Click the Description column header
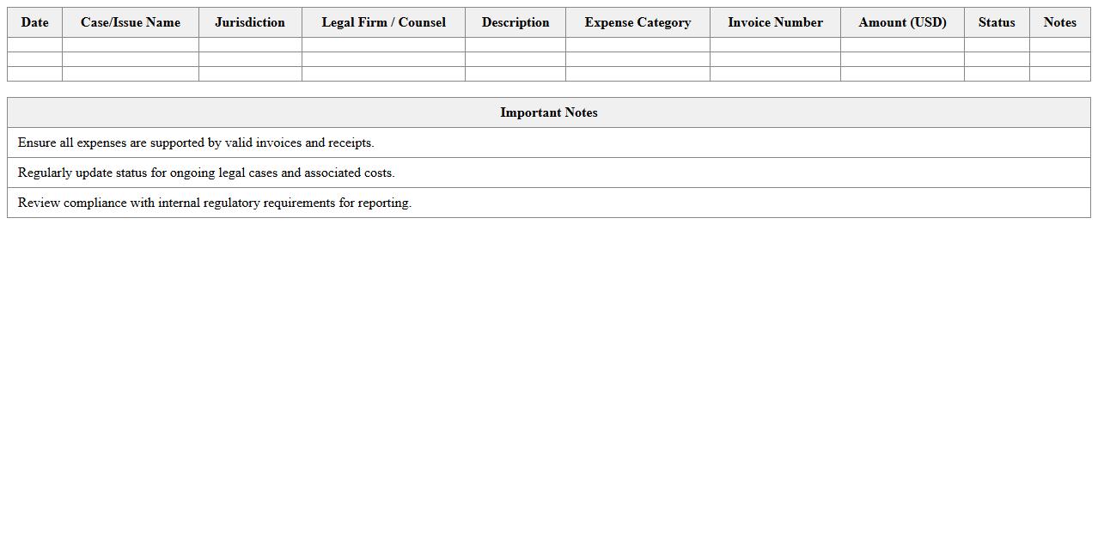This screenshot has width=1098, height=558. [515, 22]
